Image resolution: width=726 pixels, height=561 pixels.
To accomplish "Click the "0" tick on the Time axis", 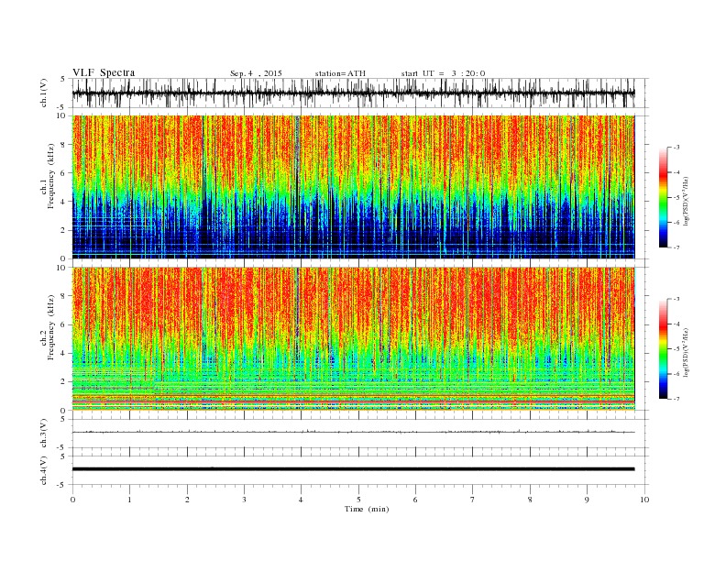I will tap(72, 500).
